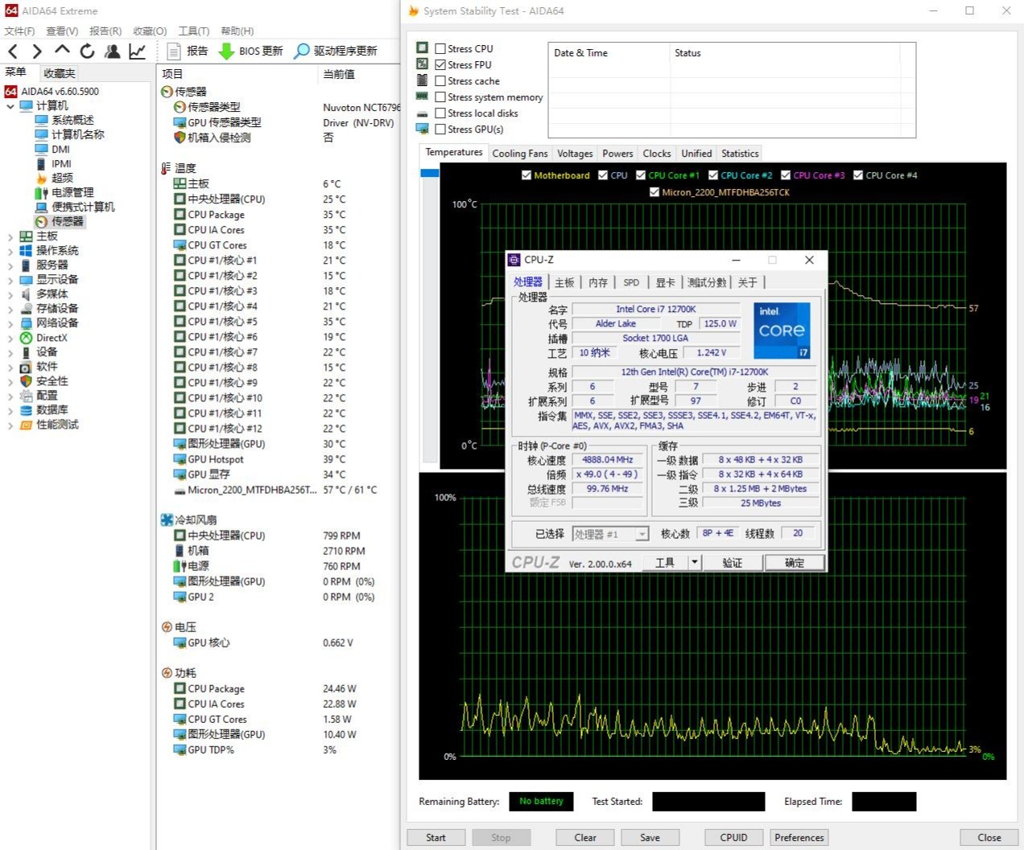Select 性能测试 in the navigation tree
1024x850 pixels.
pyautogui.click(x=57, y=425)
